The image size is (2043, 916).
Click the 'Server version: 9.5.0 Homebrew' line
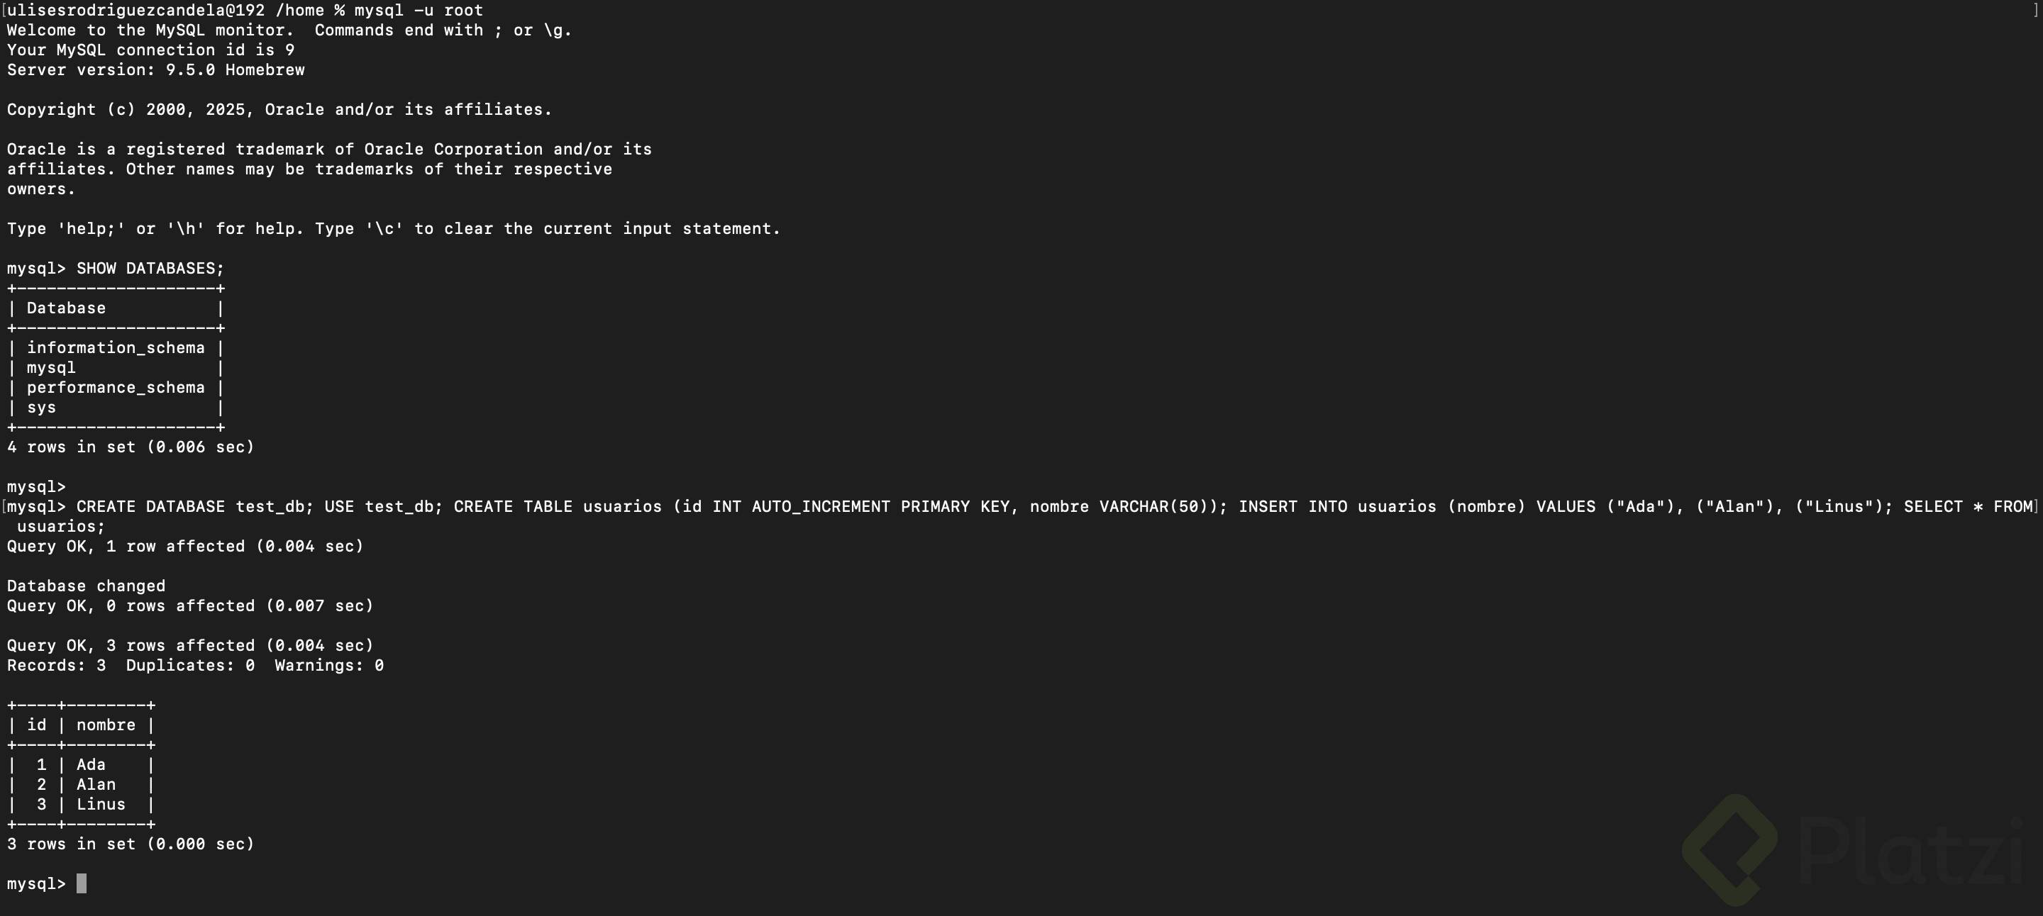click(155, 69)
